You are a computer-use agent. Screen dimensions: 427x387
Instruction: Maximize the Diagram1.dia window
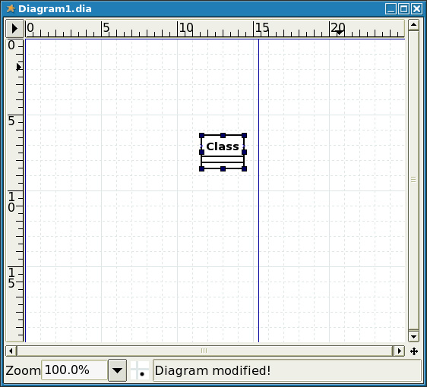pos(403,9)
